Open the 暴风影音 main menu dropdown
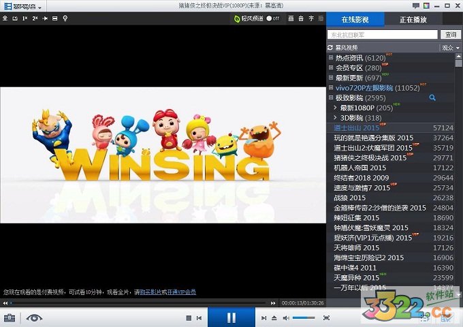This screenshot has height=327, width=463. tap(23, 7)
